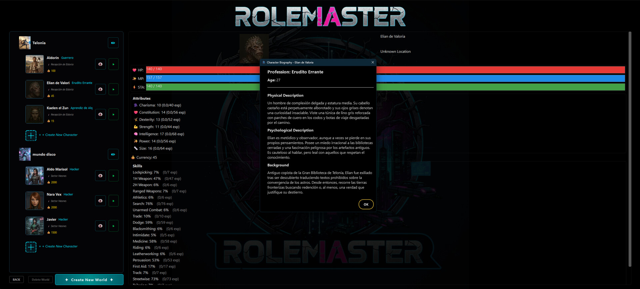Screen dimensions: 640x289
Task: Click the Persuasion: 53% skill
Action: coord(146,260)
